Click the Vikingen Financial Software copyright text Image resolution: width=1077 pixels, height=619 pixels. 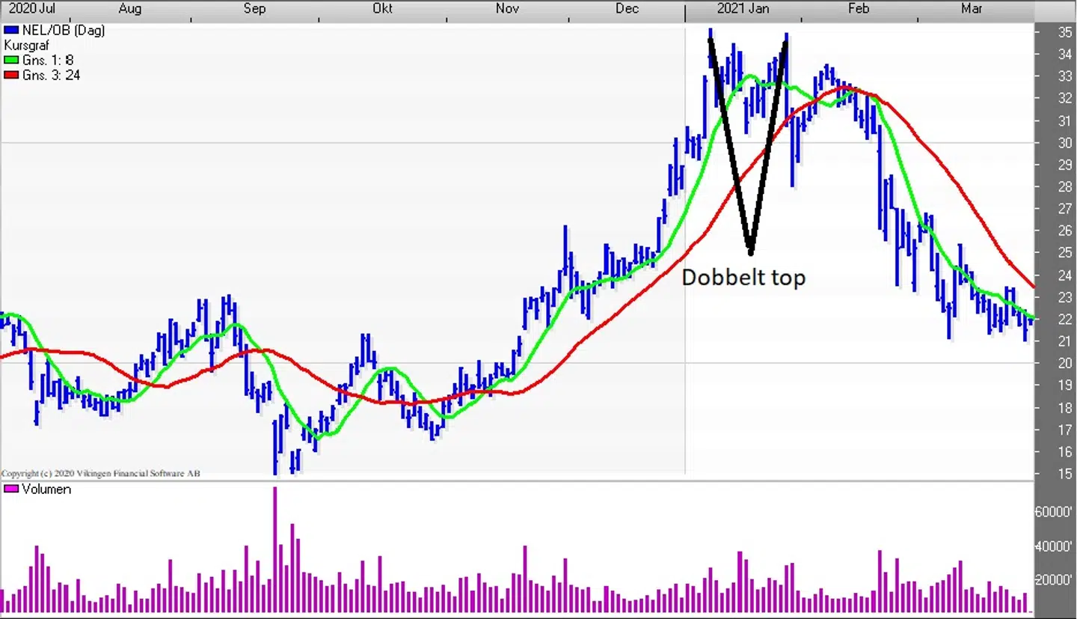(x=100, y=474)
